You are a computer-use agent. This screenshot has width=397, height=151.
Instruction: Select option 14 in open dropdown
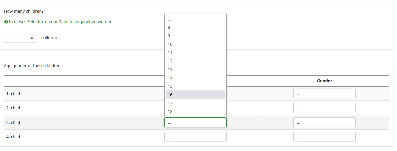[x=195, y=78]
